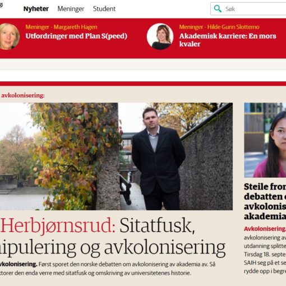Open the side photo of woman in pink

265,140
